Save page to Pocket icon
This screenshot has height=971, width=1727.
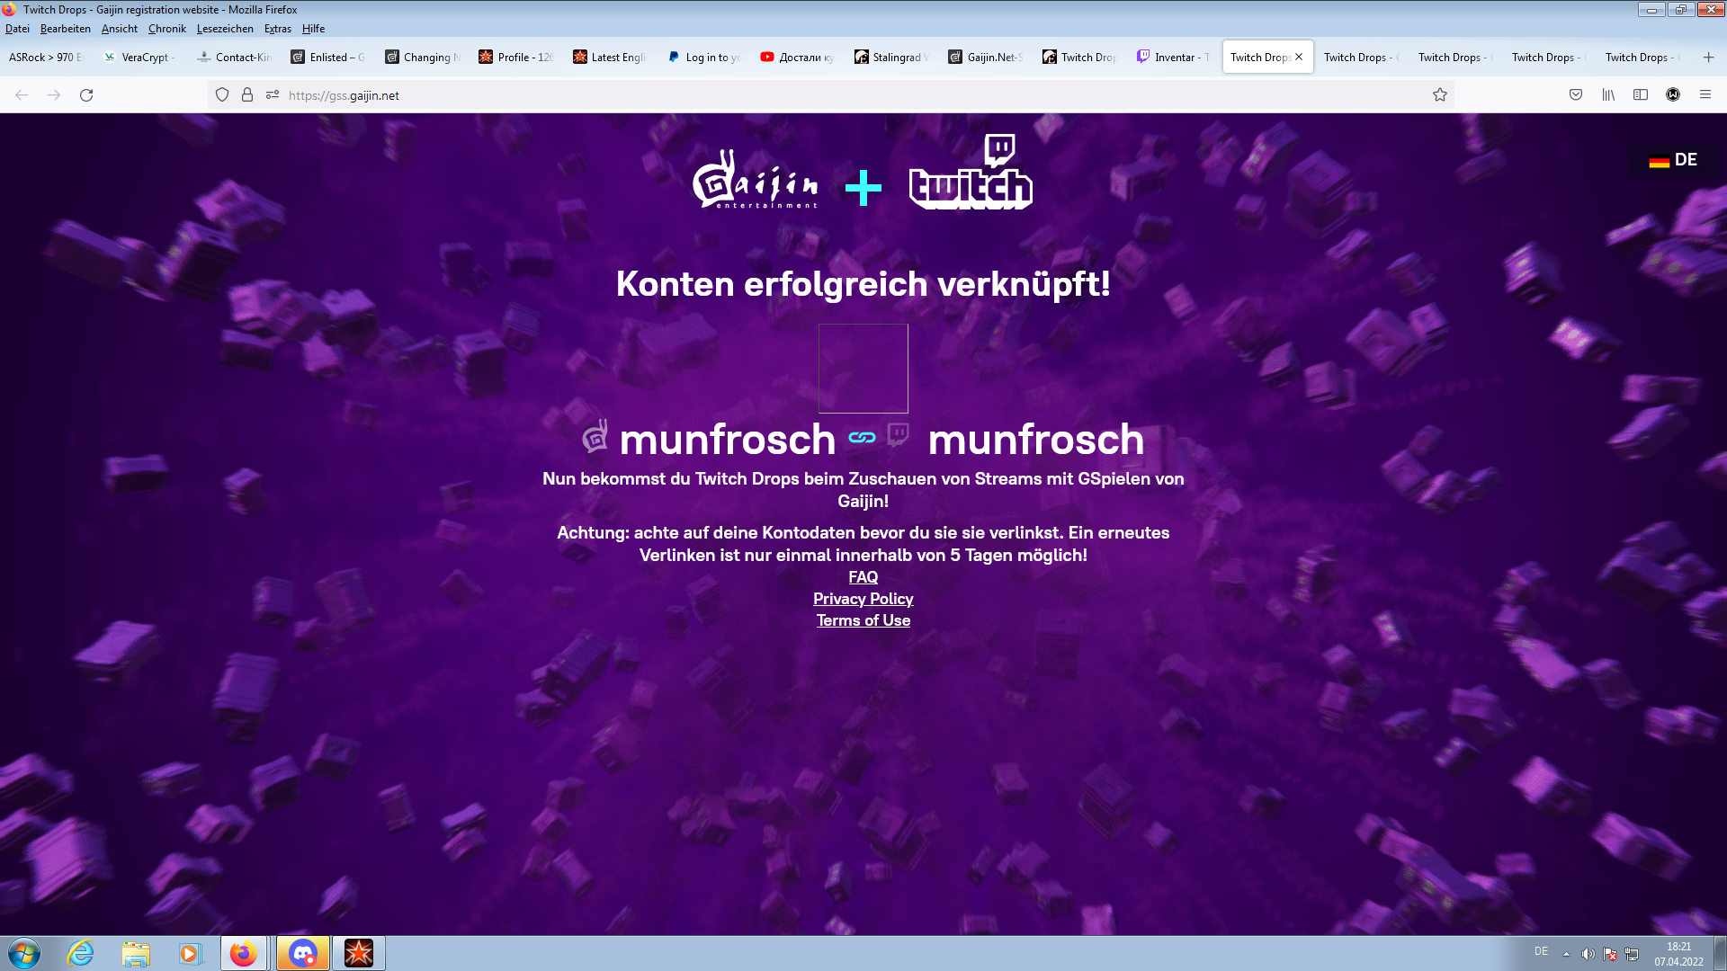tap(1576, 95)
